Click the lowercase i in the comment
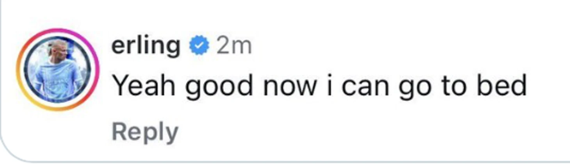 click(329, 85)
